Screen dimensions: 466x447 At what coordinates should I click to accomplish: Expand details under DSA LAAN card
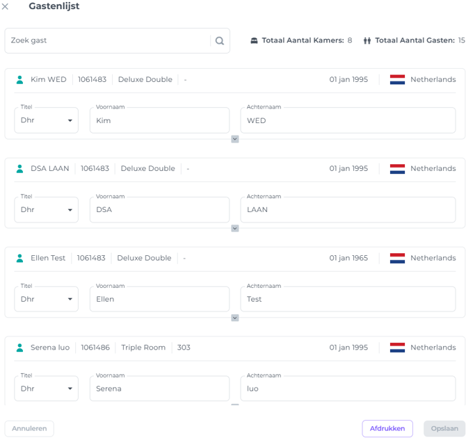click(x=235, y=228)
